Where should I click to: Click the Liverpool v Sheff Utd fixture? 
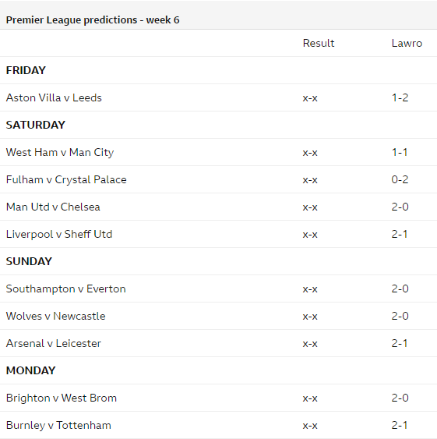tap(59, 235)
